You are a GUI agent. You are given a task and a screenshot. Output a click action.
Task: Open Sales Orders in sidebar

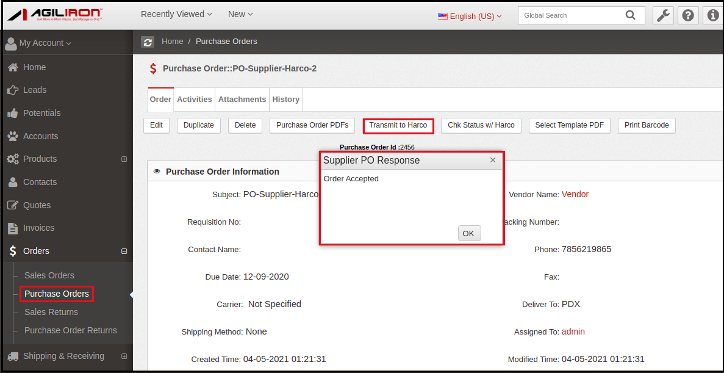pos(49,275)
